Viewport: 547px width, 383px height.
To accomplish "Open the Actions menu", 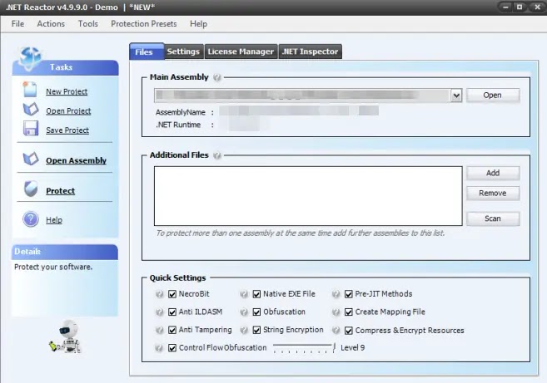I will (51, 23).
